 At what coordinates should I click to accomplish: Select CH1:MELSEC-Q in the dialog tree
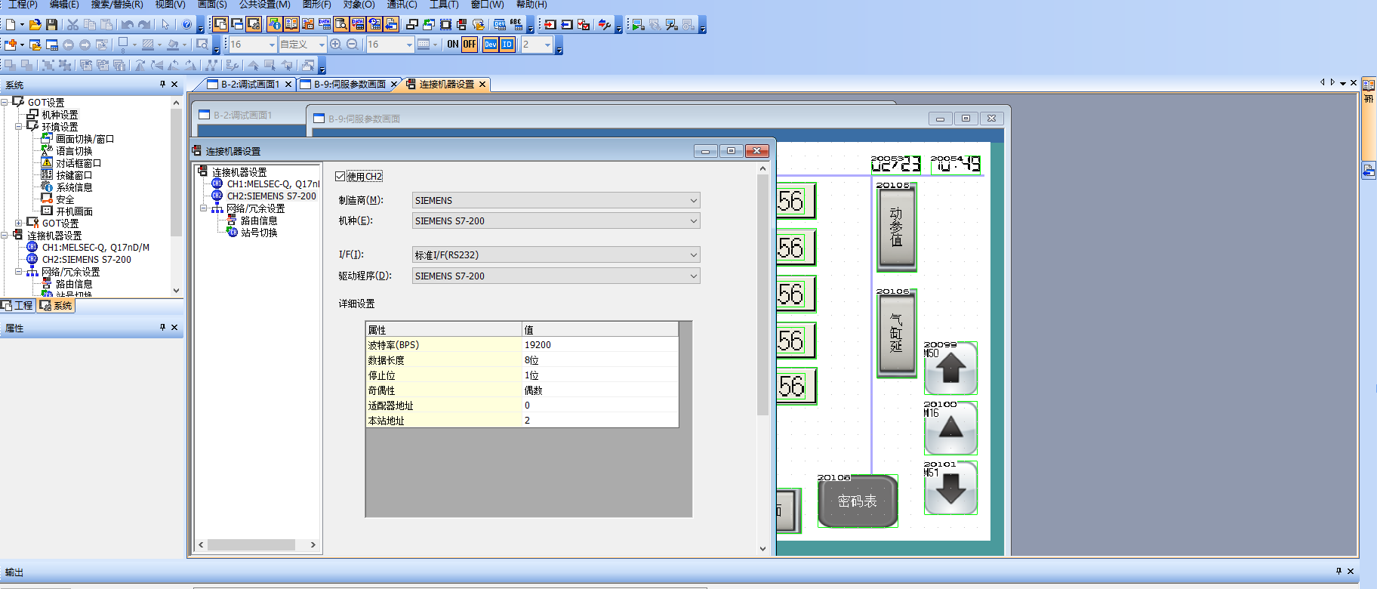[x=273, y=183]
